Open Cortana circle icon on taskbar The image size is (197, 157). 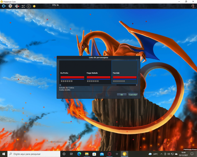[x=64, y=154]
